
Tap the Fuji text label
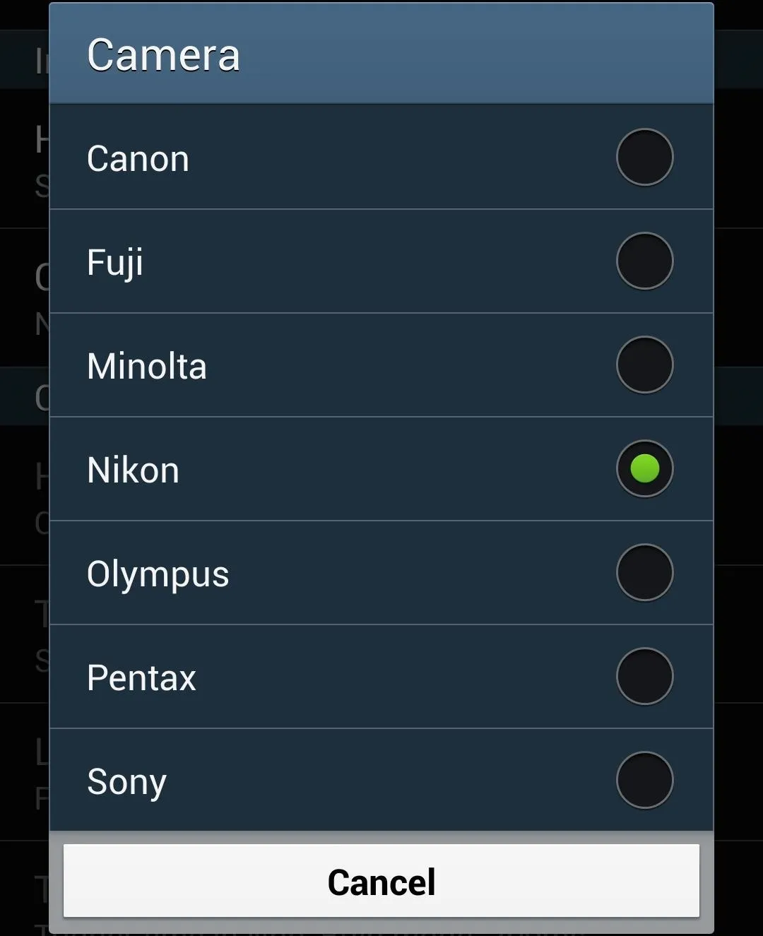pyautogui.click(x=115, y=263)
